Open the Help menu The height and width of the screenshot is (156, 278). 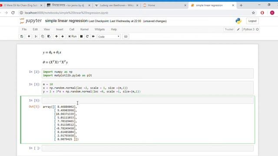[x=114, y=29]
